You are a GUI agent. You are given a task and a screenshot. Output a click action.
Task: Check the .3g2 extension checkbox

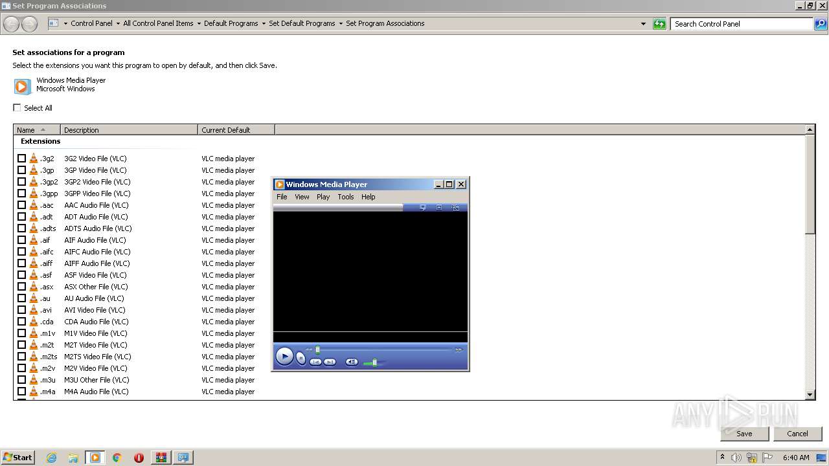coord(21,158)
